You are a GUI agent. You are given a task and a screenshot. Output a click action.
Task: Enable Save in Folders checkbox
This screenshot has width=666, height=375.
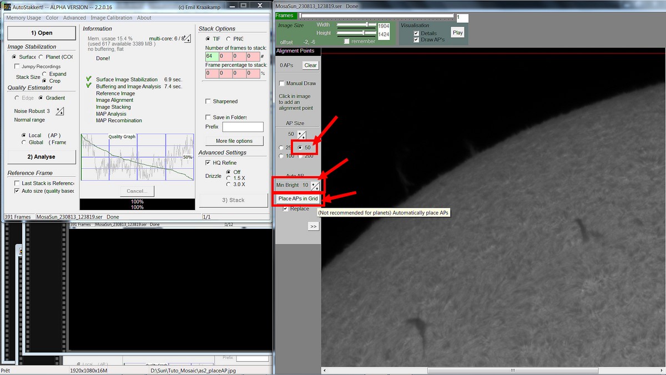226,117
